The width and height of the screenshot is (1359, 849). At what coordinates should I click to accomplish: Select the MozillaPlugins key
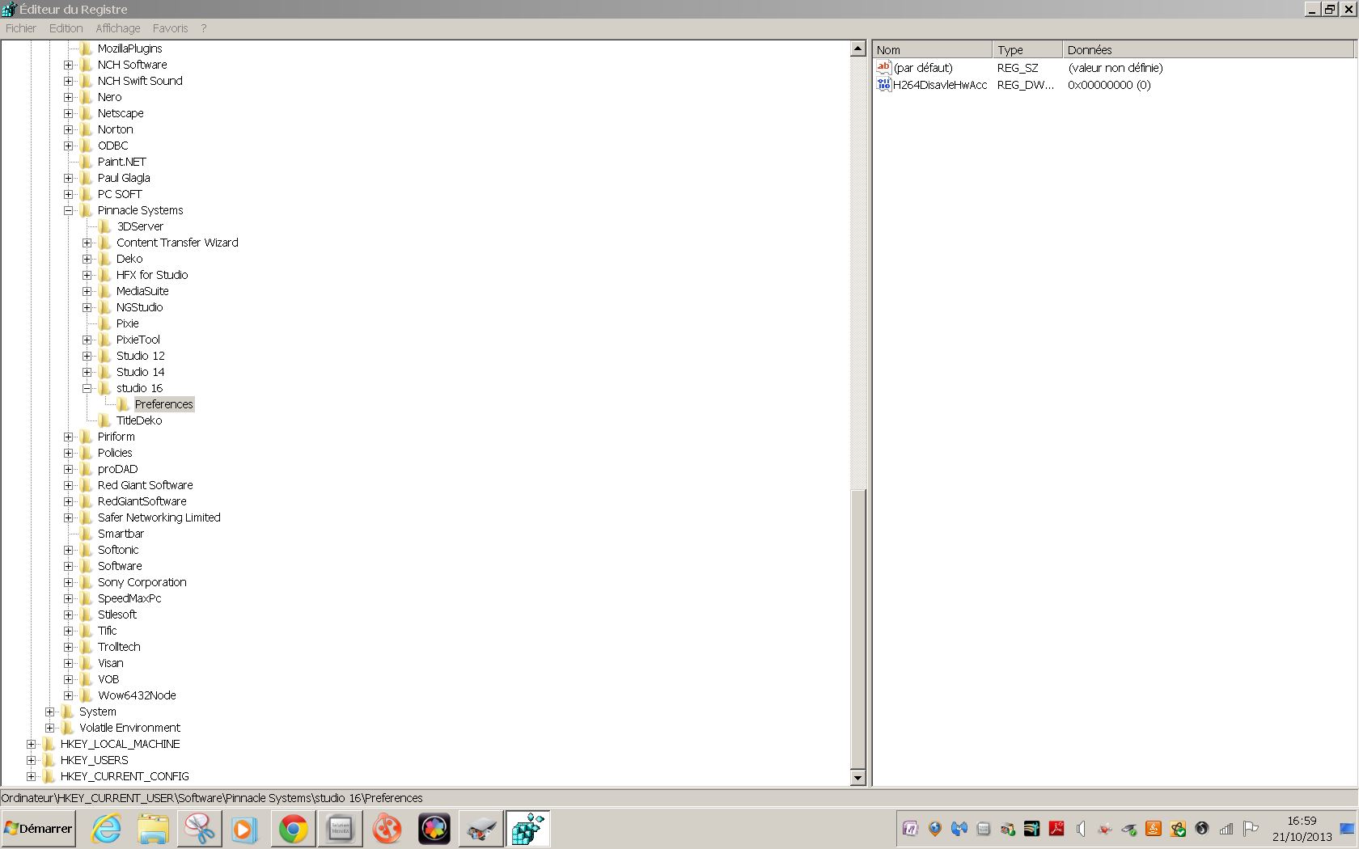click(x=129, y=49)
